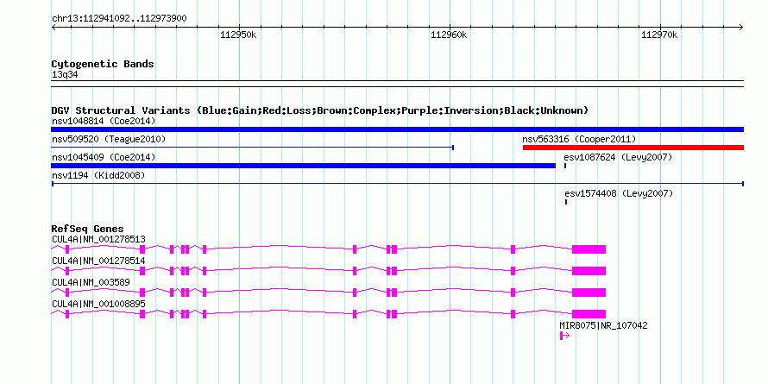The height and width of the screenshot is (384, 768).
Task: Click the MIR8075 gene arrow glyph
Action: coord(564,336)
